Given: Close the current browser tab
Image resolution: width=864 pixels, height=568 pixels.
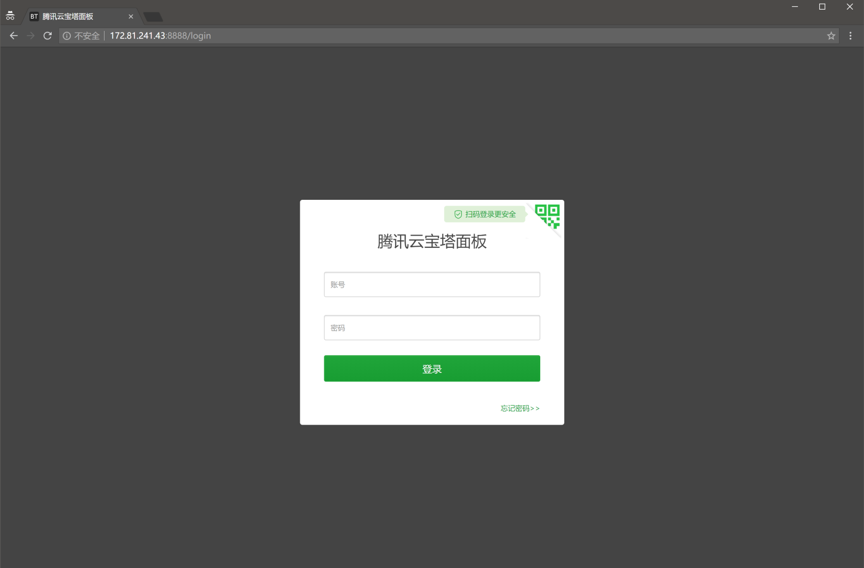Looking at the screenshot, I should [x=131, y=17].
